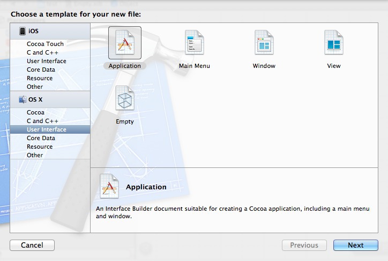Image resolution: width=388 pixels, height=261 pixels.
Task: Click the View label text
Action: [334, 66]
